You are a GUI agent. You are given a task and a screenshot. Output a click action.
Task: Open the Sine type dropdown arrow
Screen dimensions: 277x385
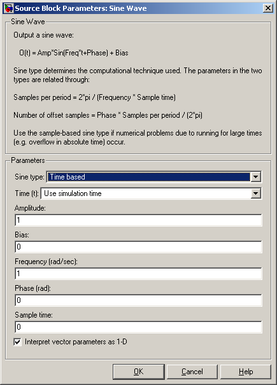(255, 177)
